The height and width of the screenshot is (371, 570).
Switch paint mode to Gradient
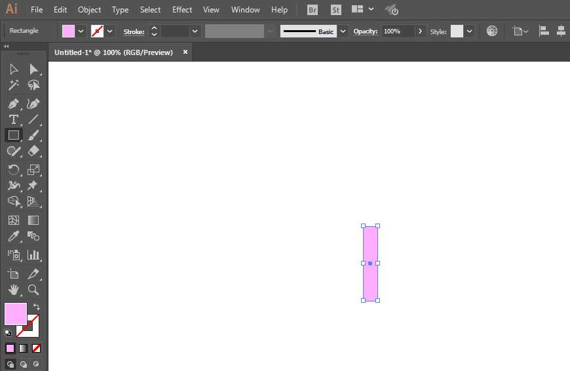click(x=24, y=349)
